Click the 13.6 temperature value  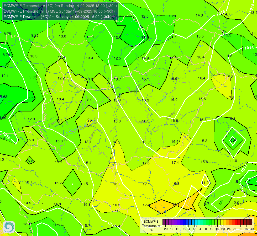pos(89,79)
